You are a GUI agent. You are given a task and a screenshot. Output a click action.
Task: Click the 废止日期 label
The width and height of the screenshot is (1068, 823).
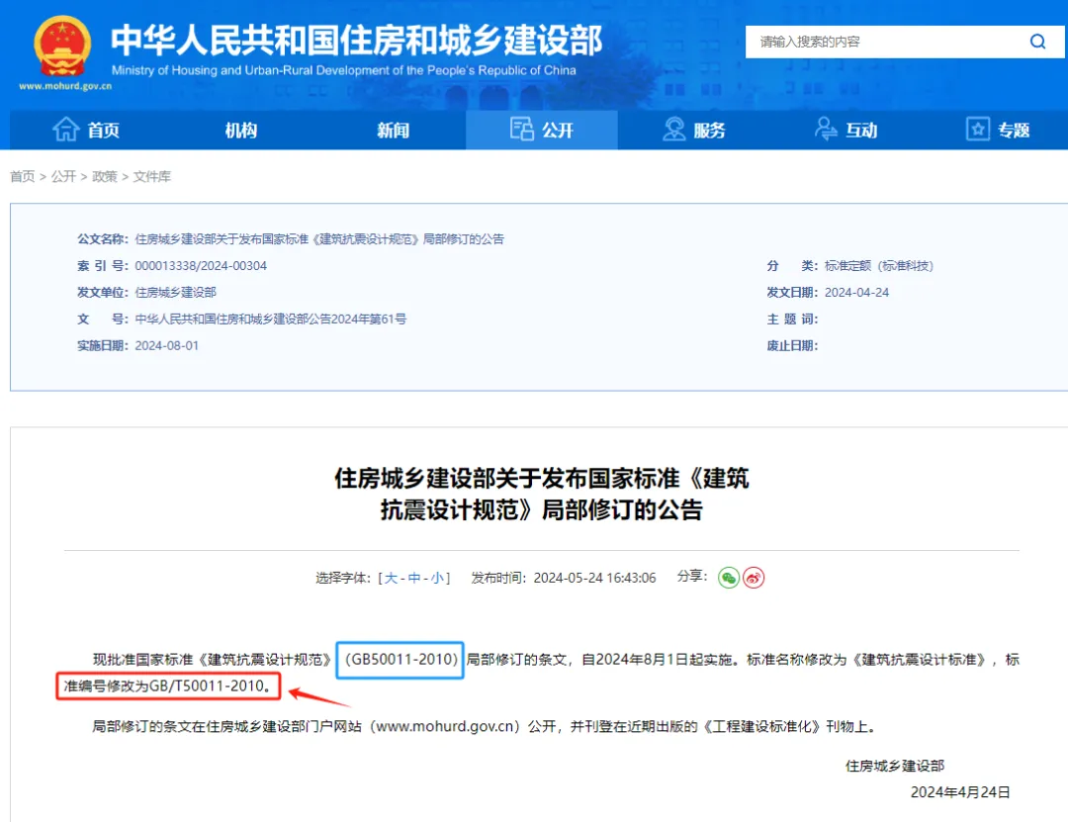point(792,345)
